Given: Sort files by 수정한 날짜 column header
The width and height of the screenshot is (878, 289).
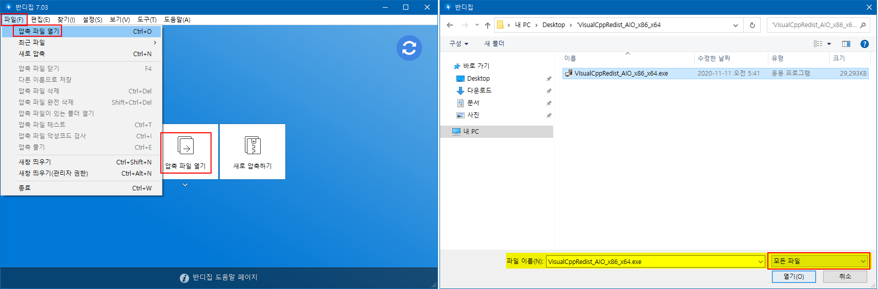Looking at the screenshot, I should (731, 58).
